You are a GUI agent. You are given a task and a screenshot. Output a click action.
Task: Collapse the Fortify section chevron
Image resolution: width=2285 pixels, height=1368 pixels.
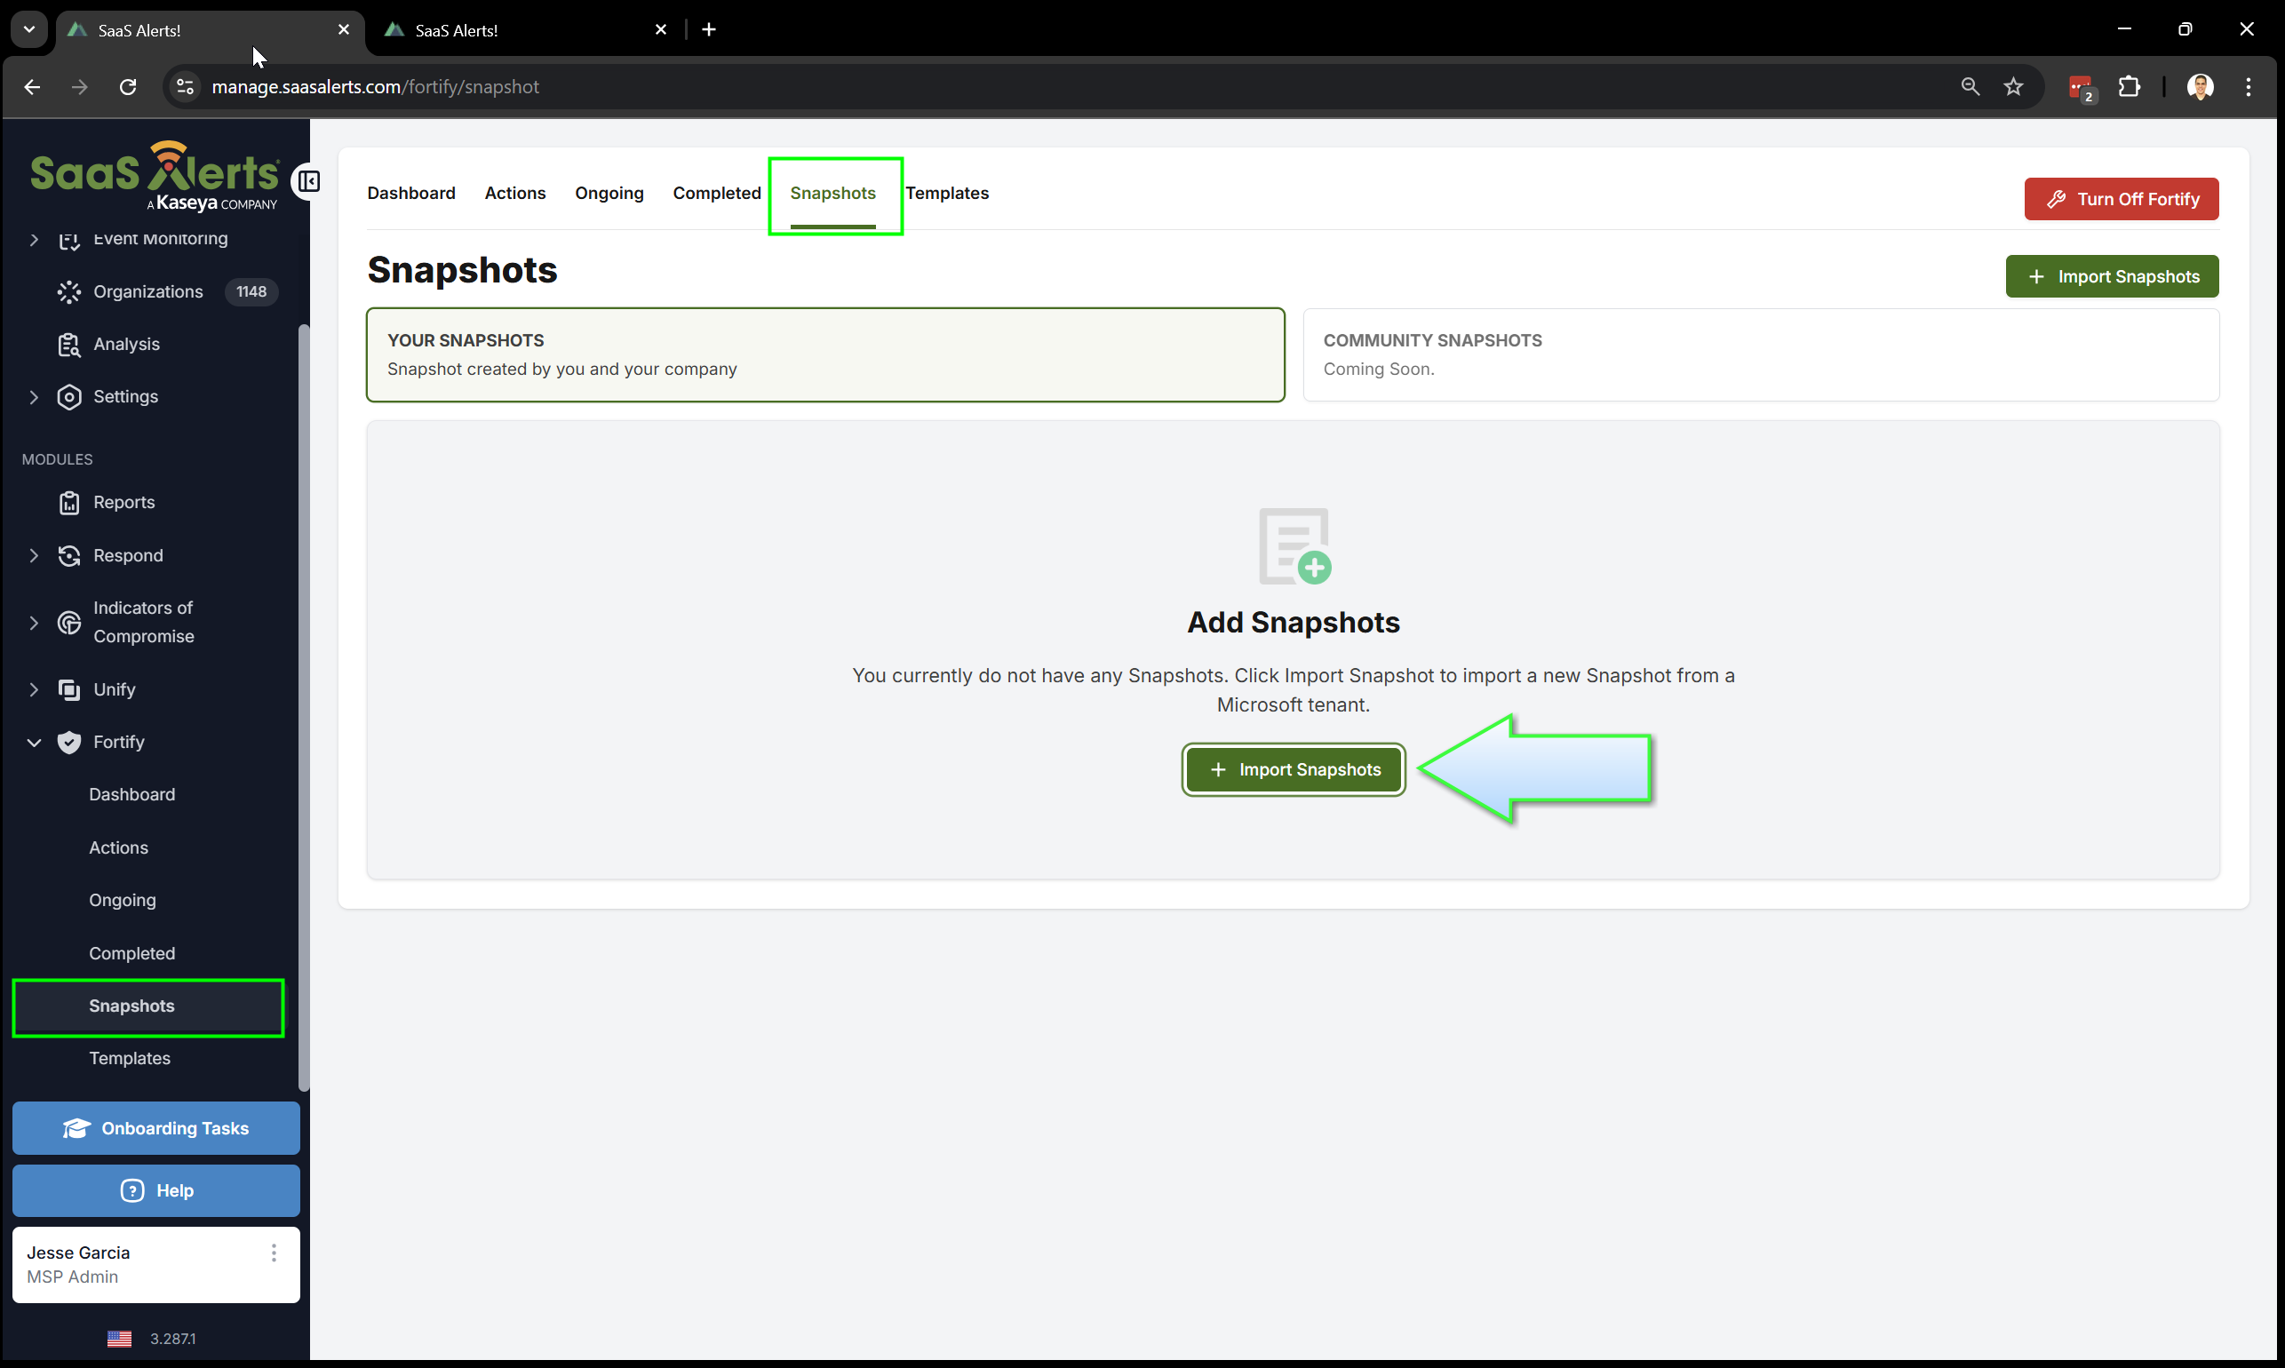(x=34, y=743)
